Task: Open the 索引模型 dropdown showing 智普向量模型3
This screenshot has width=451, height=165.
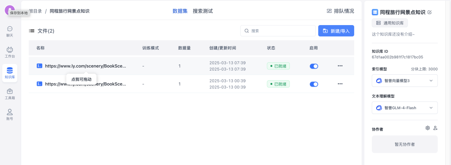Action: point(405,81)
